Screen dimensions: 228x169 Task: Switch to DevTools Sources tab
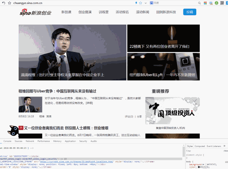[x=19, y=141]
